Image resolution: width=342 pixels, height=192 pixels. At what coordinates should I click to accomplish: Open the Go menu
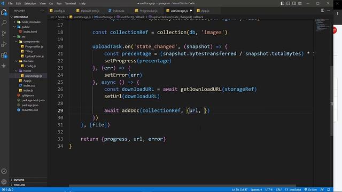pyautogui.click(x=51, y=3)
